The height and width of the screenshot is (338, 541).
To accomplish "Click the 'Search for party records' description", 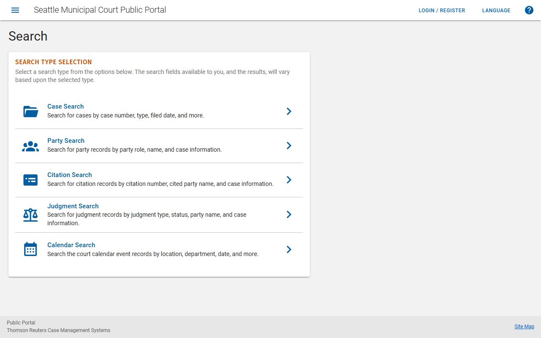I will click(x=134, y=150).
